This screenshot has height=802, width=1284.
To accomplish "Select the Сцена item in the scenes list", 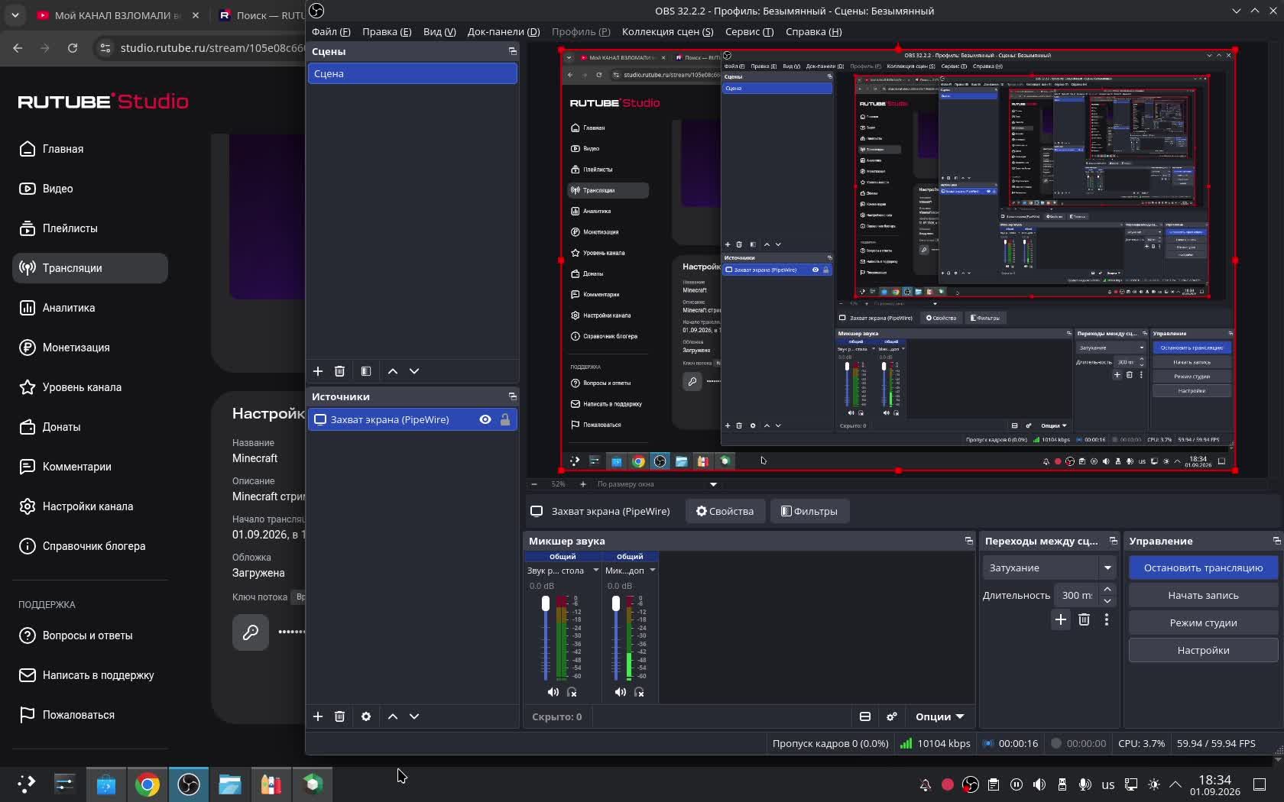I will (413, 73).
